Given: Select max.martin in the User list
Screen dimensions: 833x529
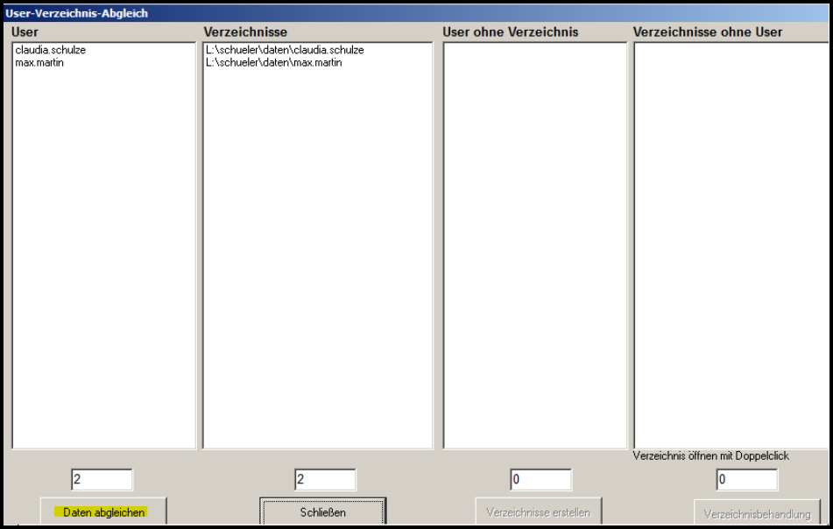Looking at the screenshot, I should (39, 63).
